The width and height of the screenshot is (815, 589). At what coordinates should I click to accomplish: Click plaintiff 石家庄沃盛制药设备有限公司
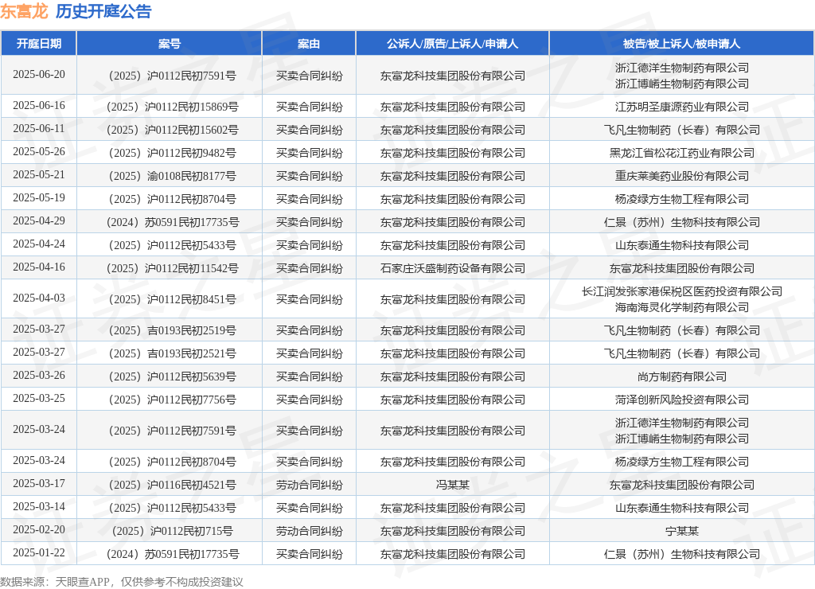coord(453,269)
